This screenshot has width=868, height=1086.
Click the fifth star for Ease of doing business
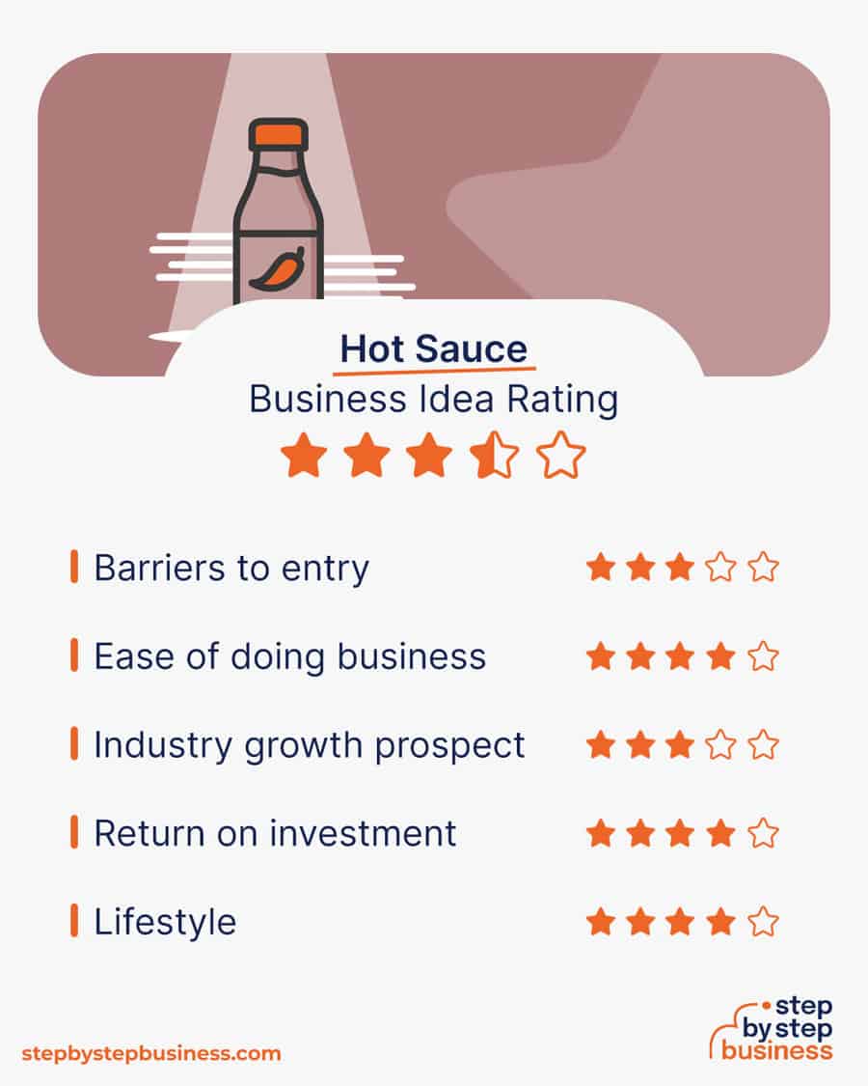[x=763, y=655]
